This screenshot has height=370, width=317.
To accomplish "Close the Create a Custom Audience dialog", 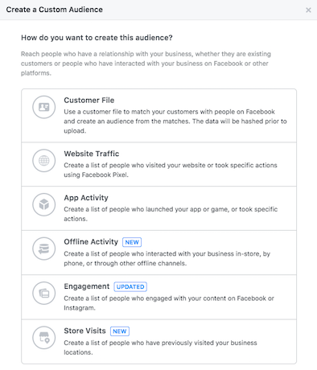I will [x=308, y=10].
